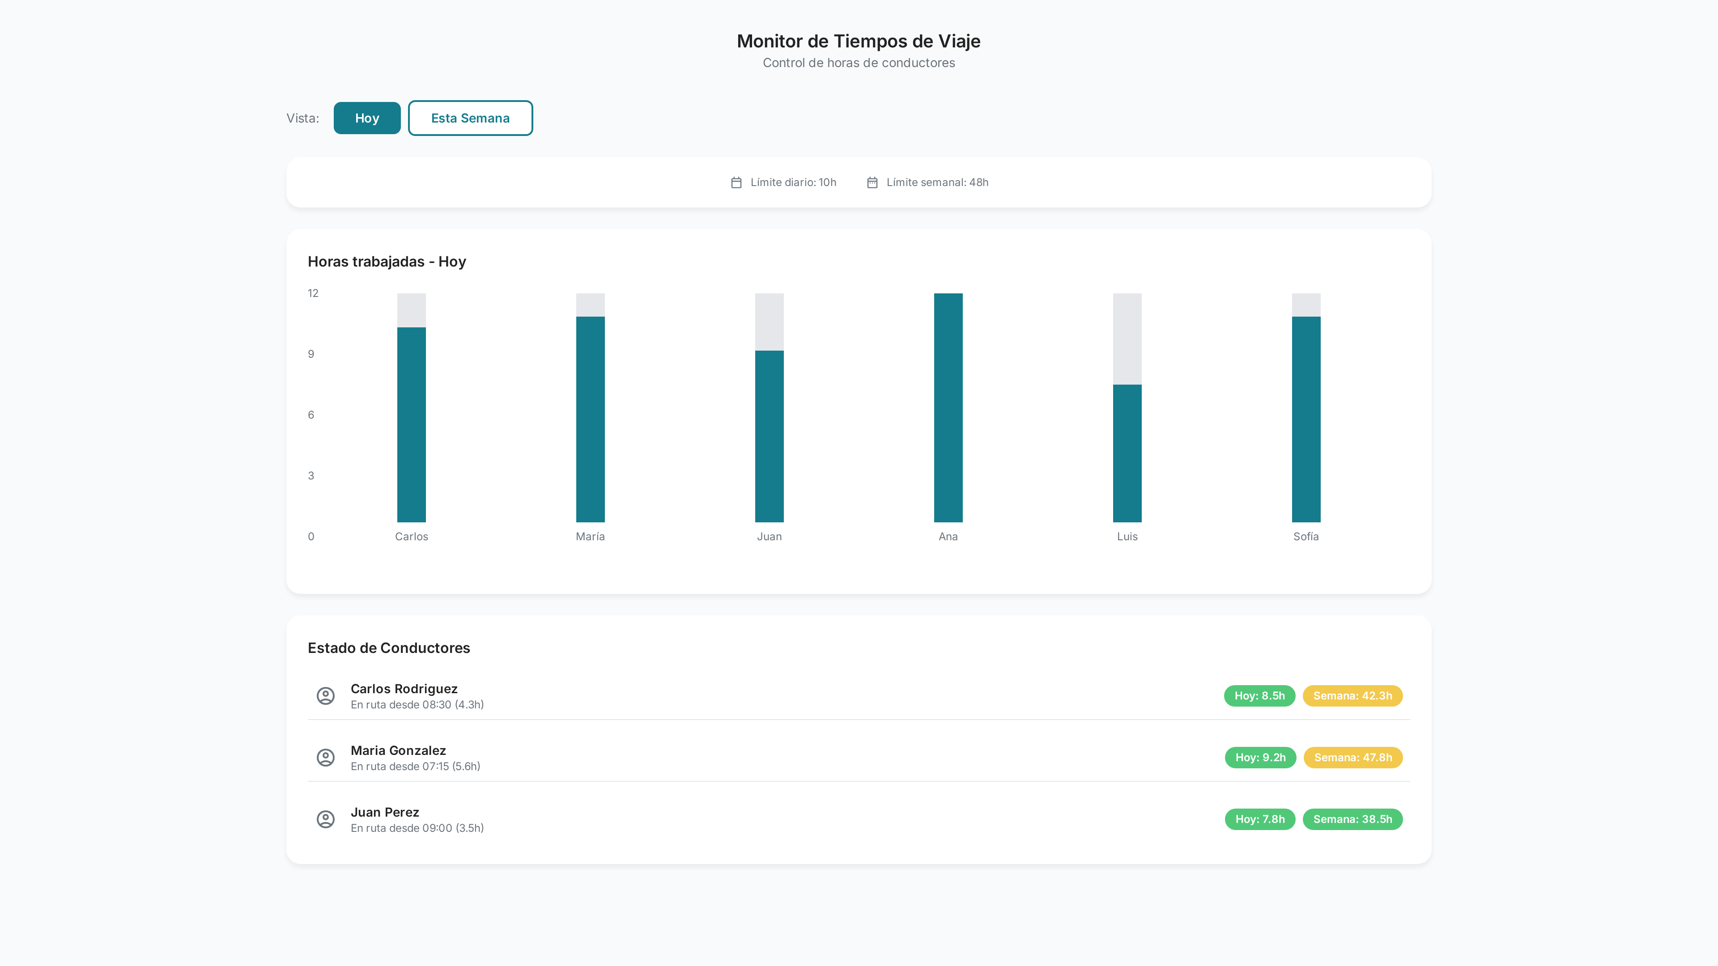Click Carlos Rodriguez's user avatar icon

[x=325, y=696]
